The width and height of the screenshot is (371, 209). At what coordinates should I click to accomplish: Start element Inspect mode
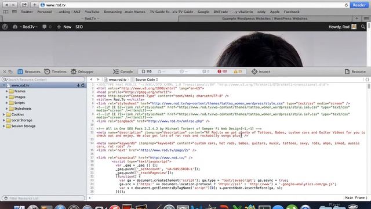[x=261, y=71]
